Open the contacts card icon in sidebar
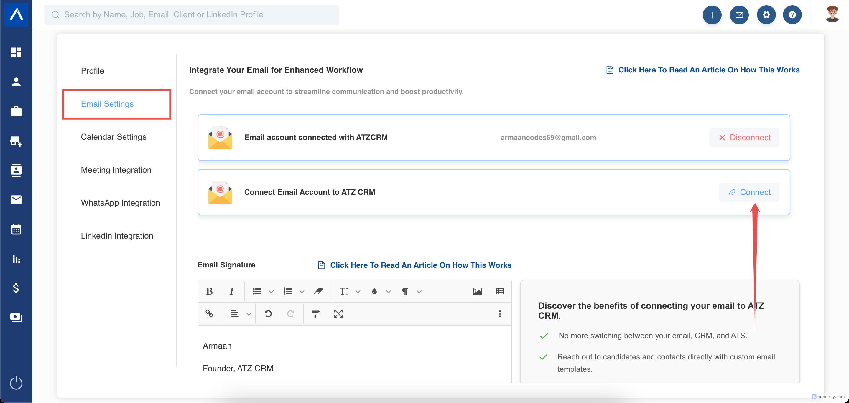This screenshot has height=403, width=849. pyautogui.click(x=16, y=170)
